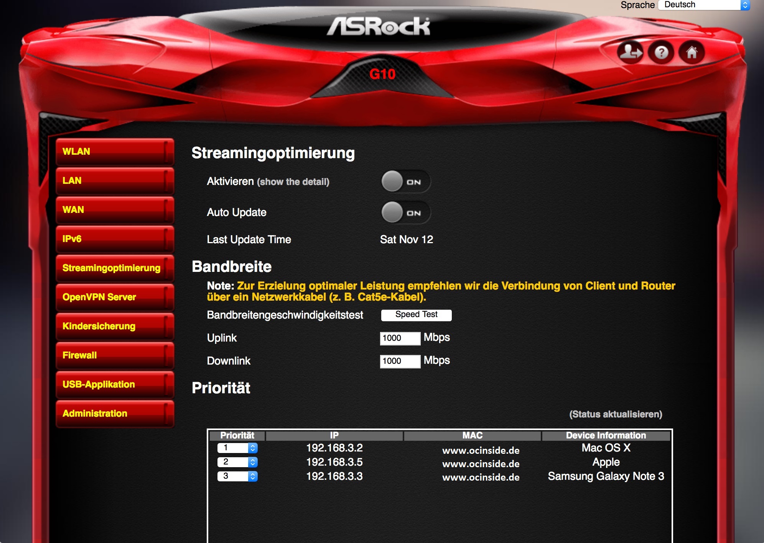Click the Samsung Galaxy Note 3 entry
Image resolution: width=764 pixels, height=543 pixels.
pos(606,476)
